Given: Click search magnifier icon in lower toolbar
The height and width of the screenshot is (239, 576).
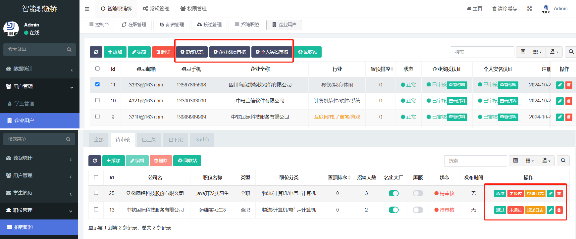Looking at the screenshot, I should coord(563,161).
